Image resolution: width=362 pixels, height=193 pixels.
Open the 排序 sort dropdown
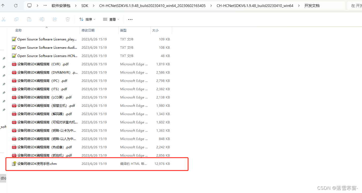pos(87,19)
